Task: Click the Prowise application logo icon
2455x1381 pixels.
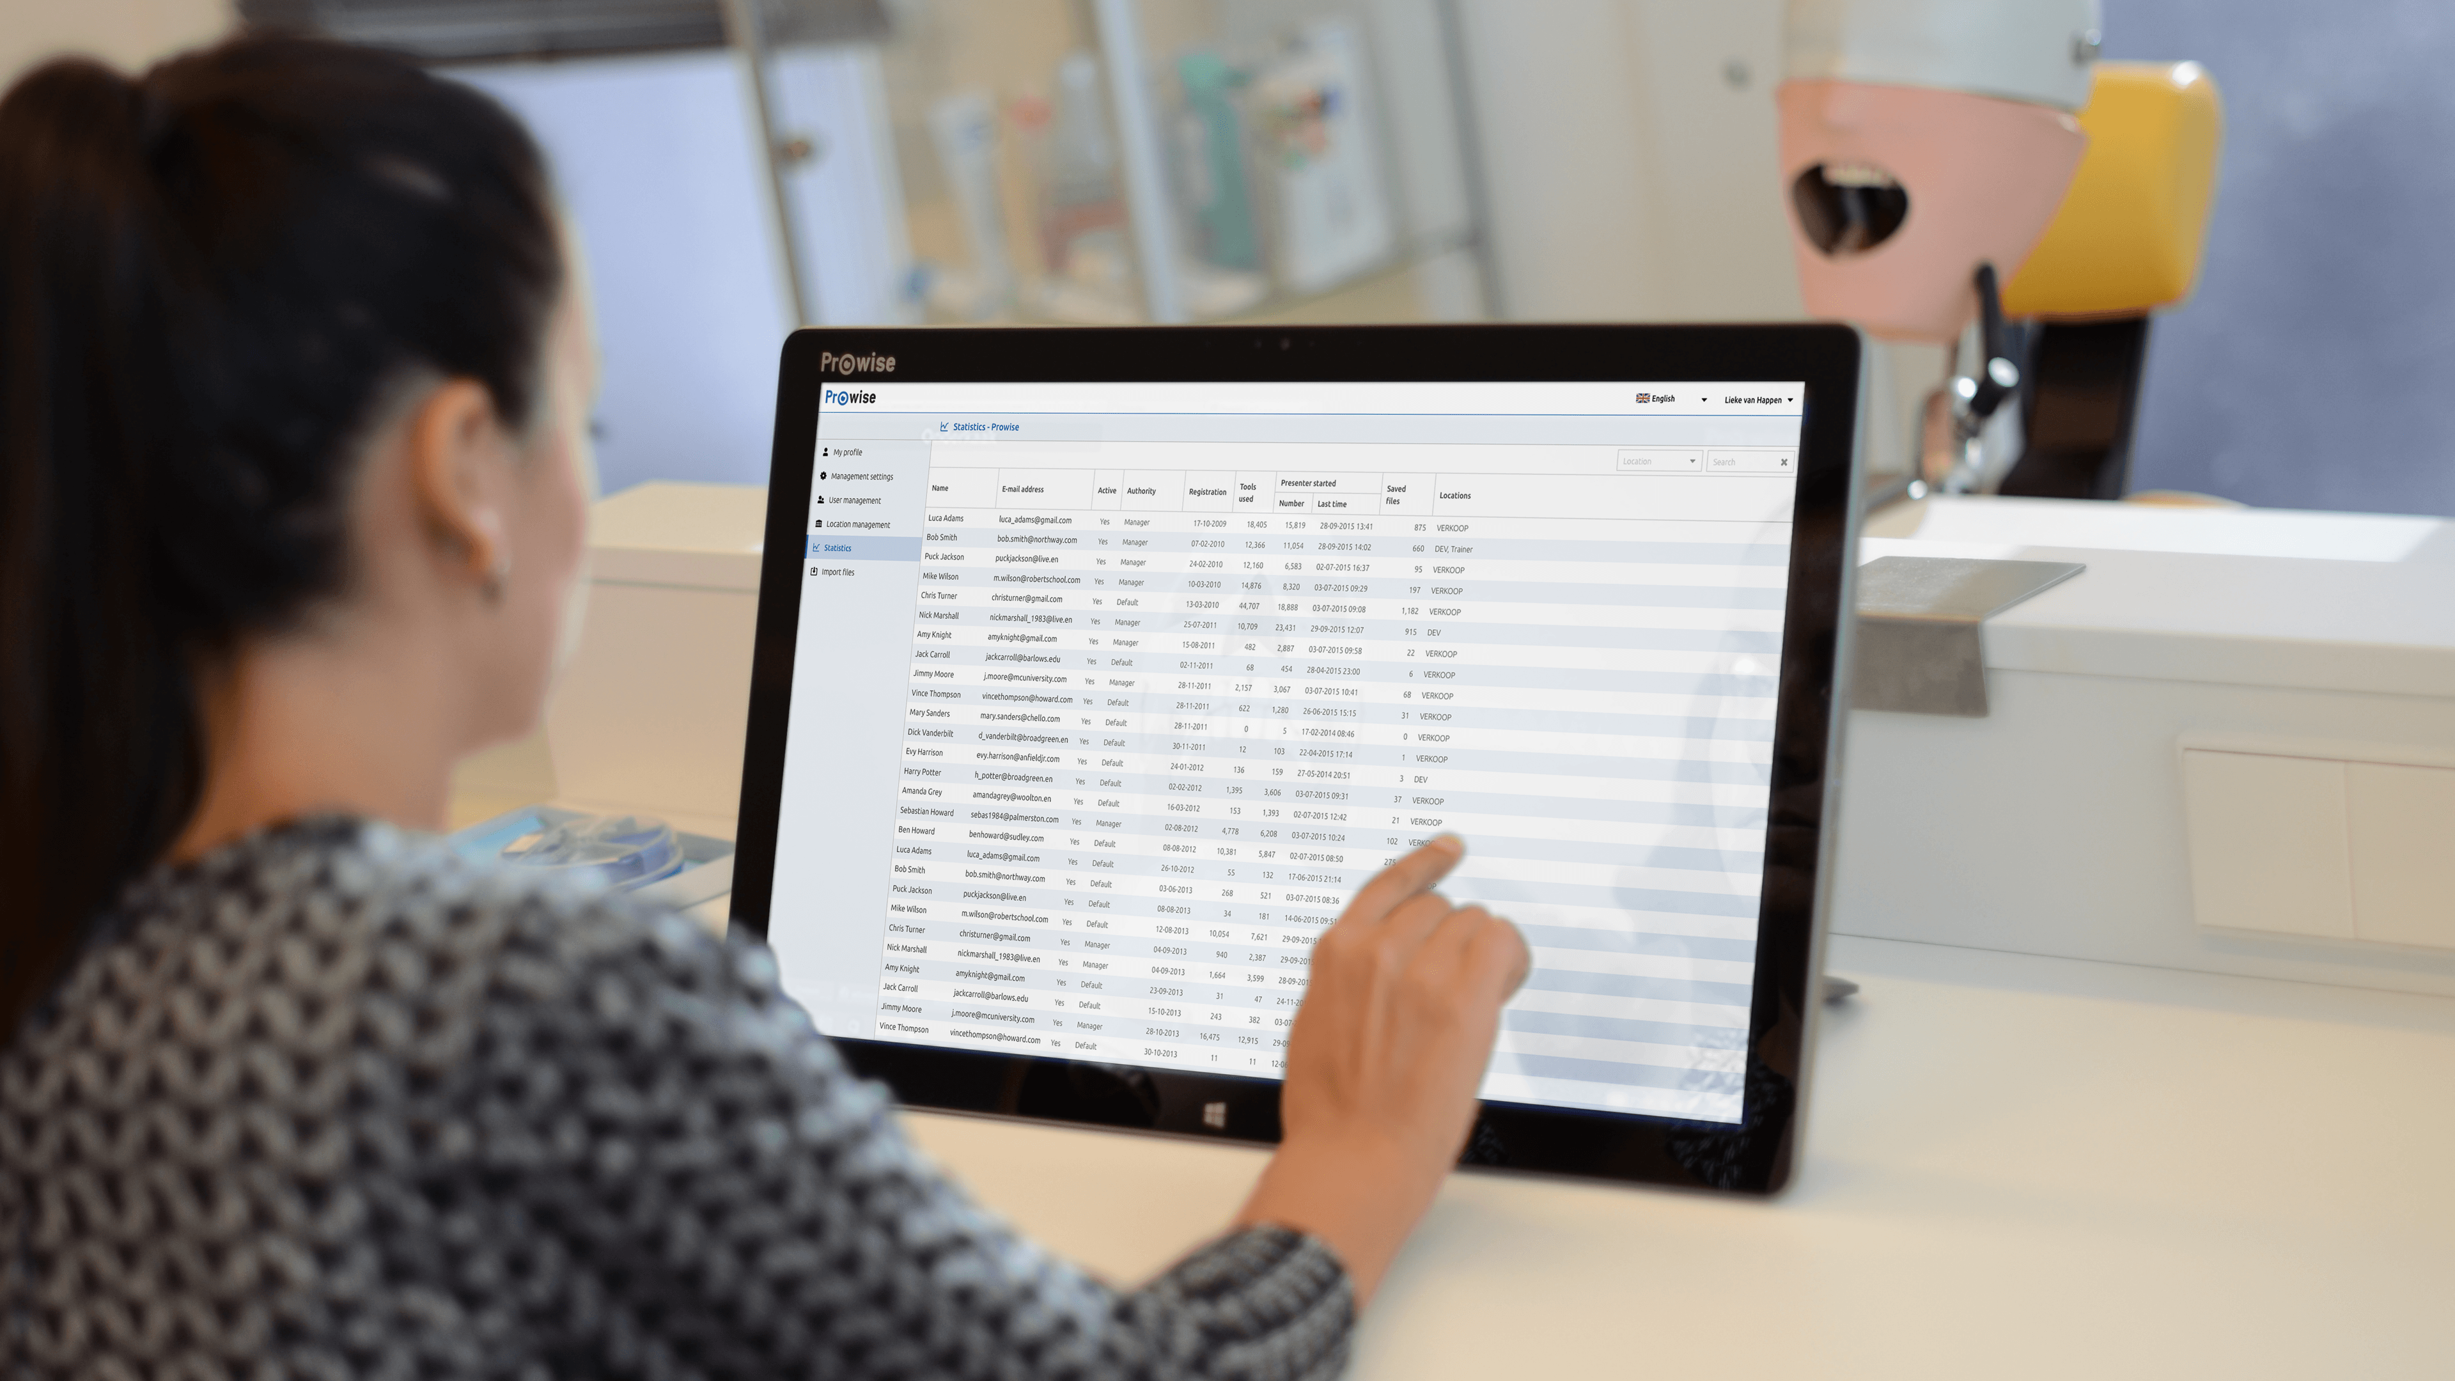Action: pos(850,396)
